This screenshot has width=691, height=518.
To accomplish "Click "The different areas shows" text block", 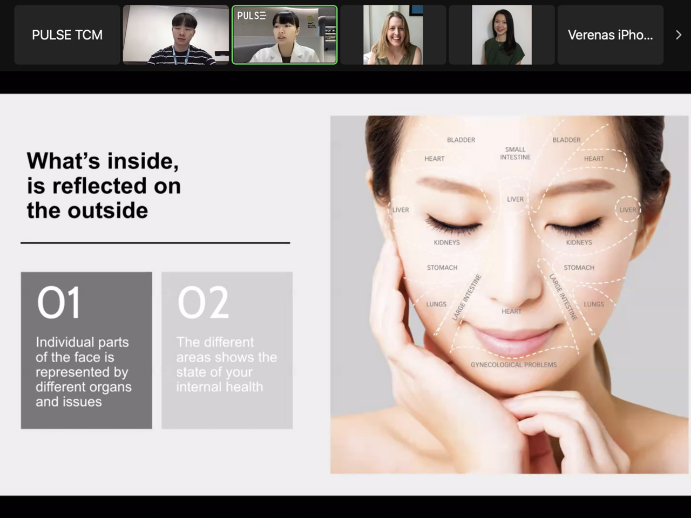I will click(x=226, y=364).
